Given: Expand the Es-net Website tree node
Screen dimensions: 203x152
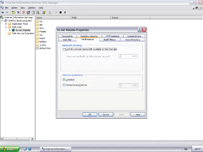Looking at the screenshot, I should coord(10,30).
